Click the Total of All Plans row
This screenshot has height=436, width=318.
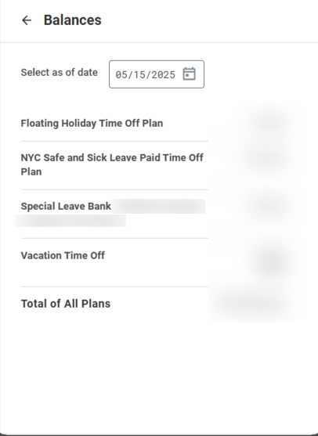pyautogui.click(x=66, y=304)
